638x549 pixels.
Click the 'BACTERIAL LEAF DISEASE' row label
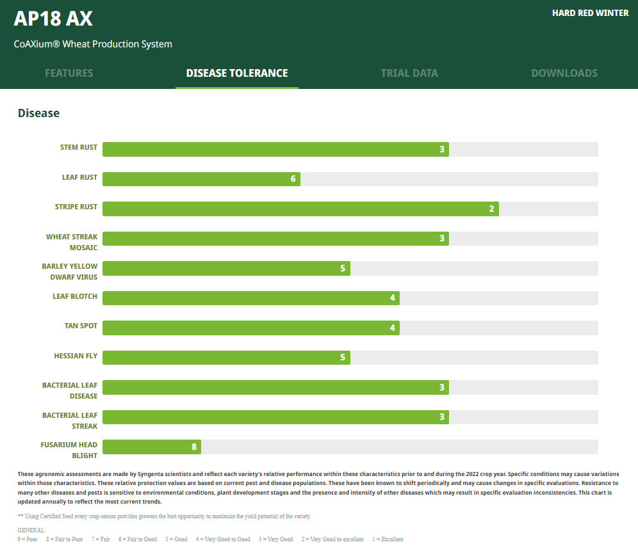70,390
